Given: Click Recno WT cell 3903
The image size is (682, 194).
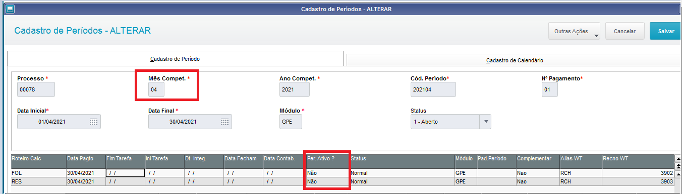Looking at the screenshot, I should coord(638,181).
